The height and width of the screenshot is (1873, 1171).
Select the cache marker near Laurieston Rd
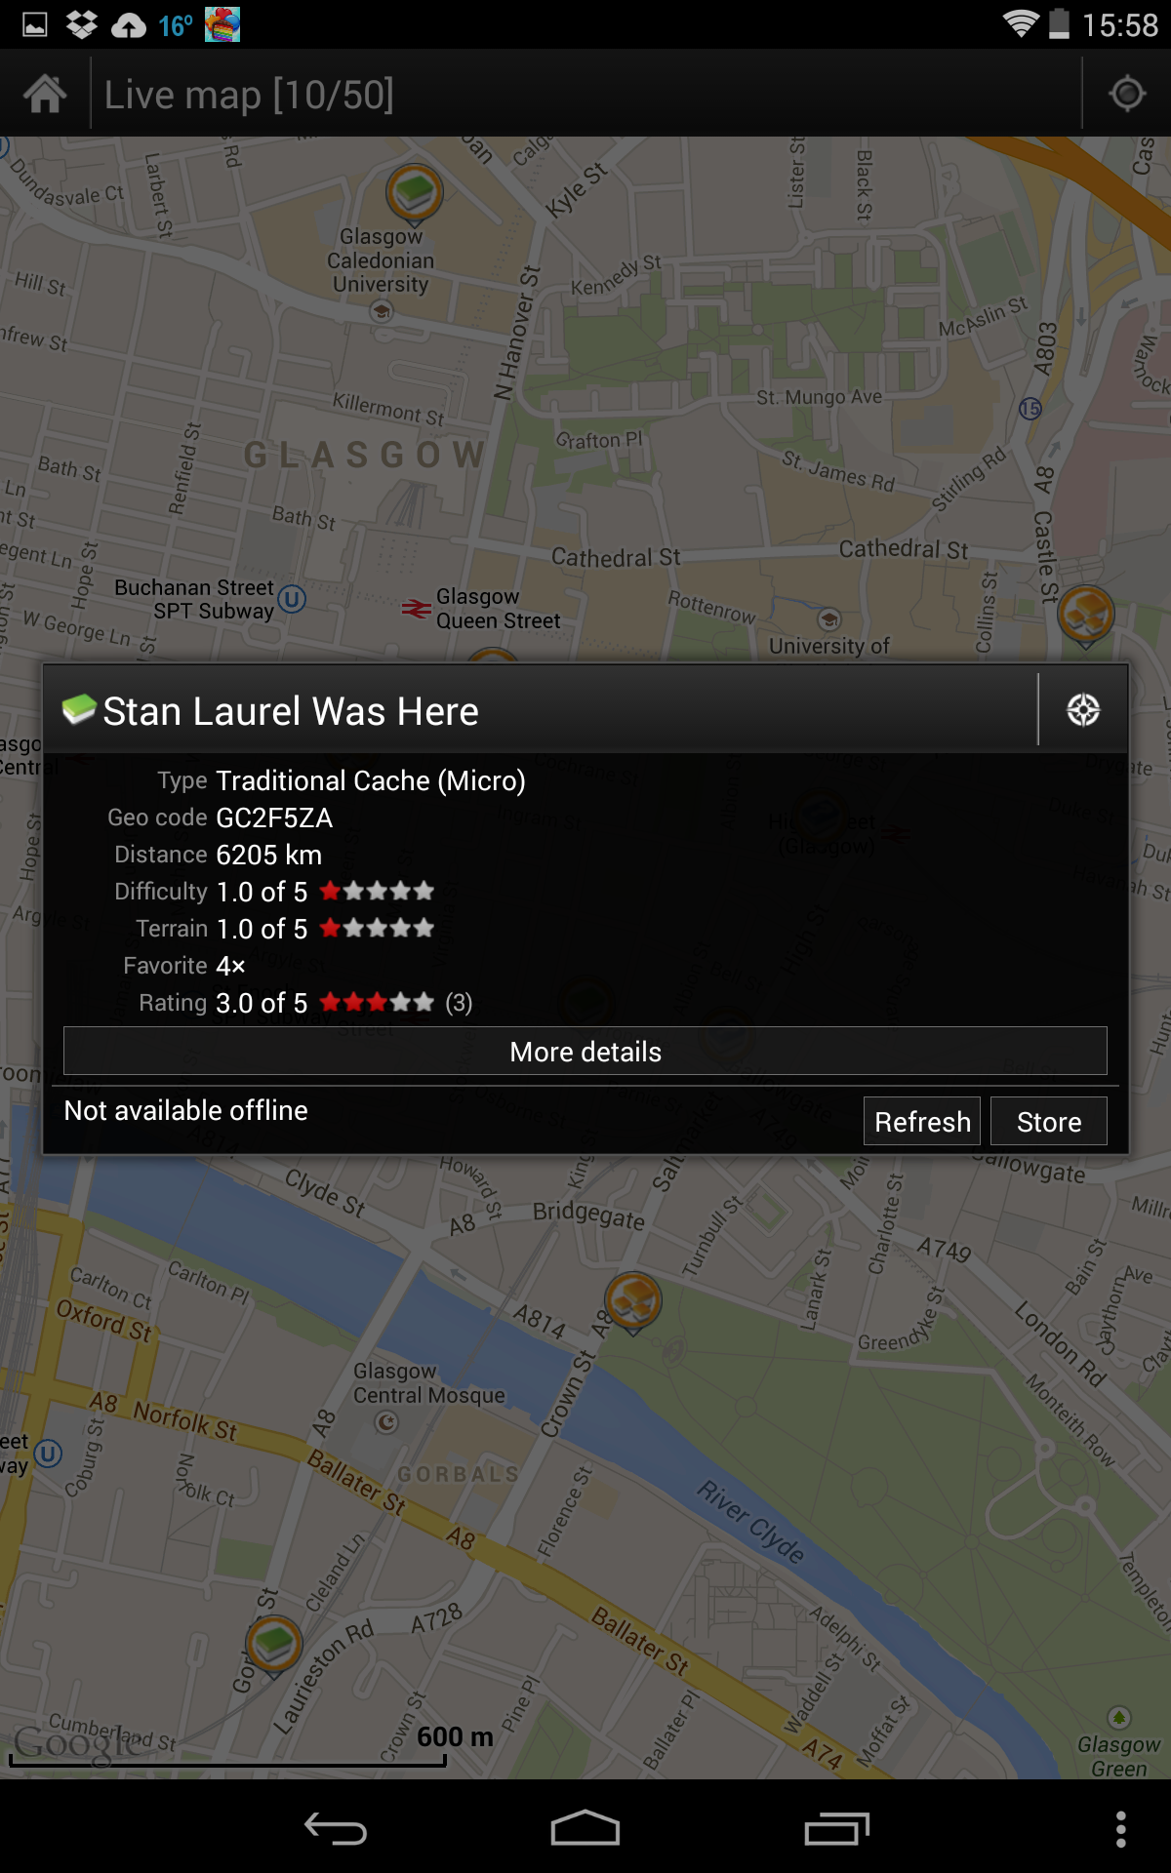click(x=274, y=1645)
